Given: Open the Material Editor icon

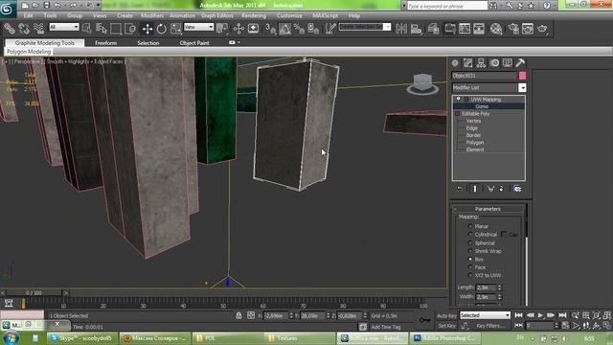Looking at the screenshot, I should (496, 29).
